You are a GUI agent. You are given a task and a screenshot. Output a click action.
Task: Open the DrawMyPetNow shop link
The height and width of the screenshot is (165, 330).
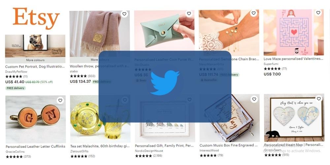pyautogui.click(x=16, y=72)
